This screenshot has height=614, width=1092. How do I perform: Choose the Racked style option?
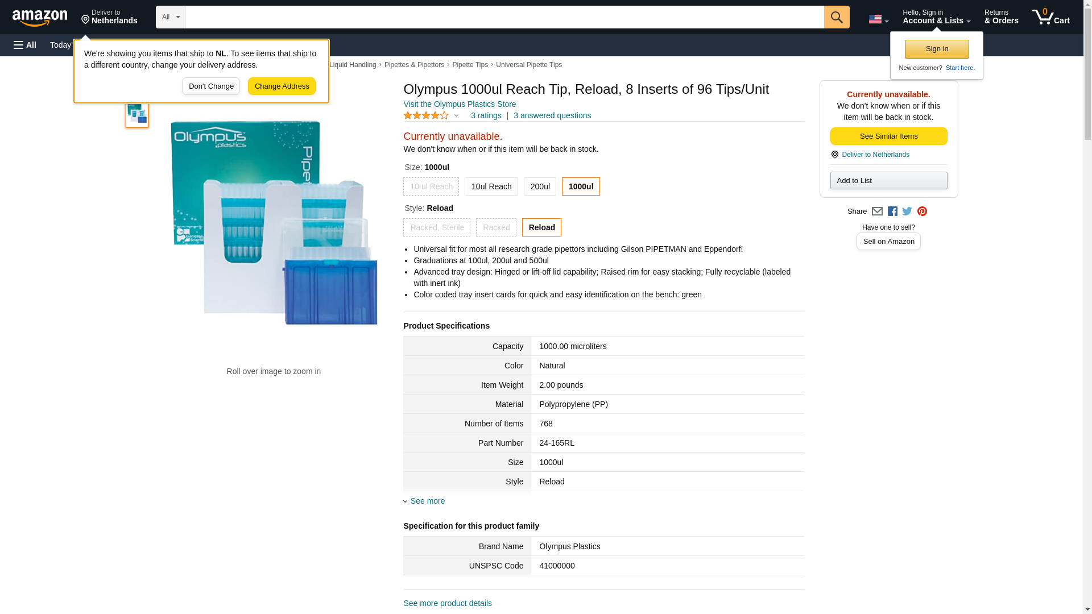496,227
